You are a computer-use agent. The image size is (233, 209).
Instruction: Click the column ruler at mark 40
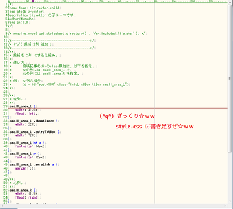coord(82,1)
